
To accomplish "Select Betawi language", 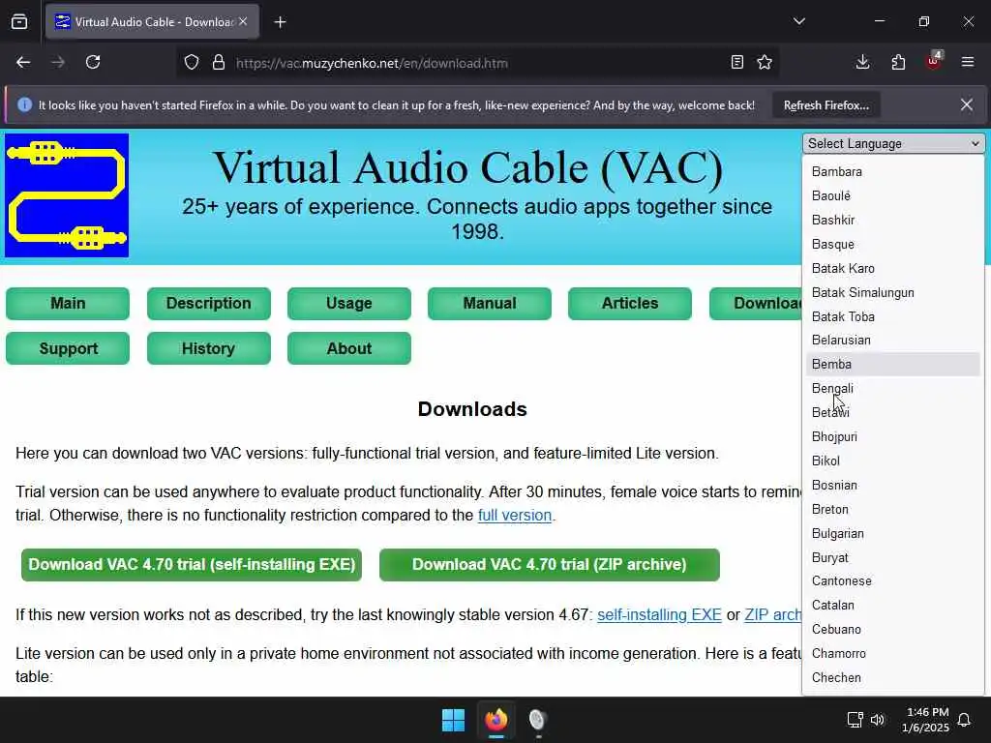I will [x=893, y=412].
